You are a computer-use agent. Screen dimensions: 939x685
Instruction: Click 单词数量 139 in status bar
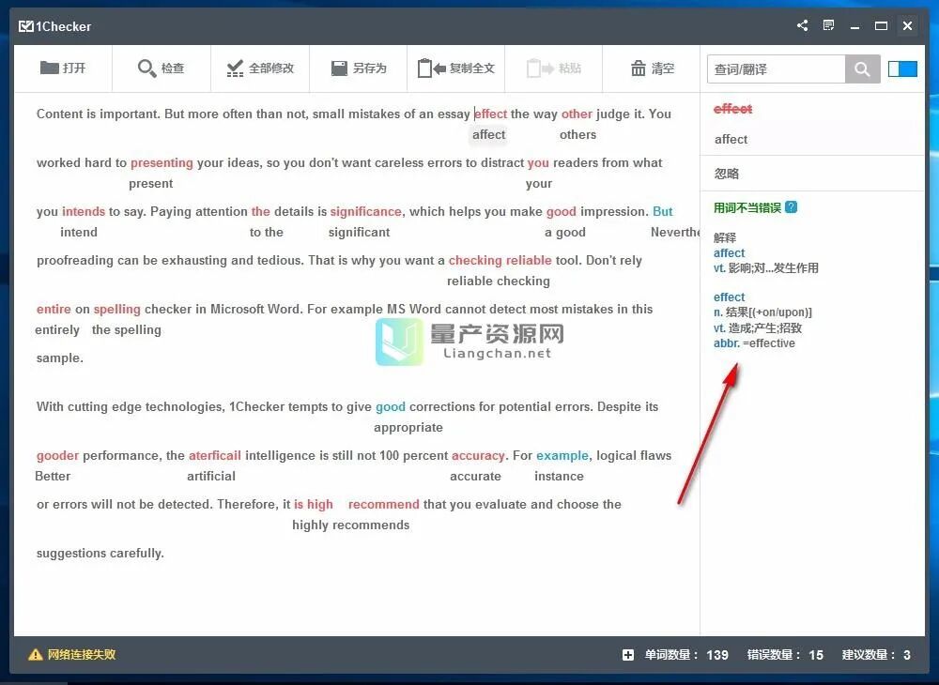686,655
